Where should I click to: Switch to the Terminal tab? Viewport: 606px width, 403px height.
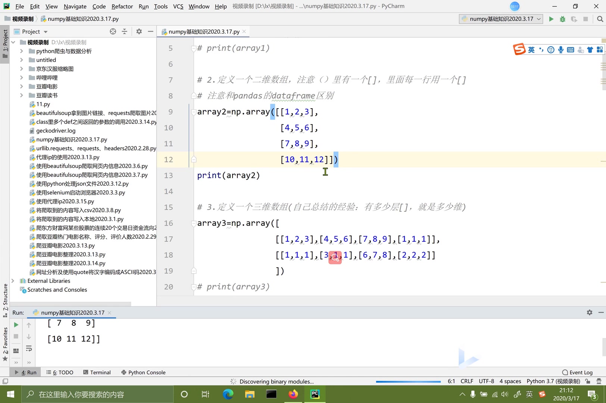(97, 372)
